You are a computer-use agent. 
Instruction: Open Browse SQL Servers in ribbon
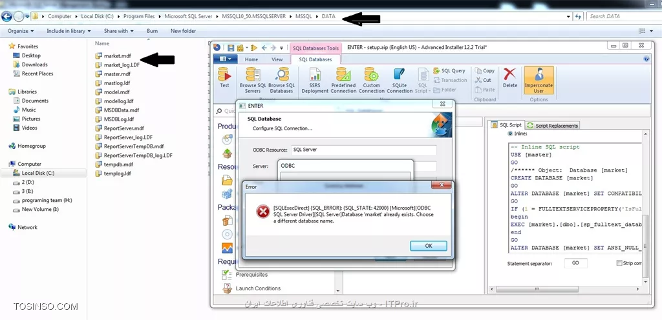pyautogui.click(x=253, y=81)
